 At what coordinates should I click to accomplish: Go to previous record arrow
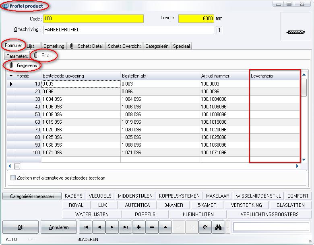[x=99, y=227]
